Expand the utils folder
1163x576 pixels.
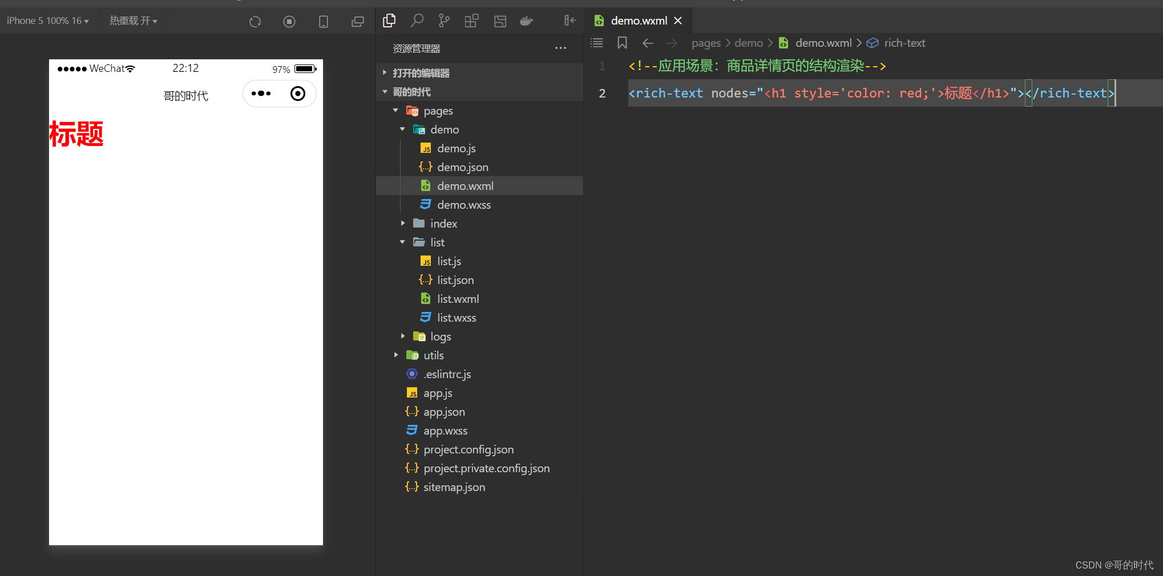(479, 355)
